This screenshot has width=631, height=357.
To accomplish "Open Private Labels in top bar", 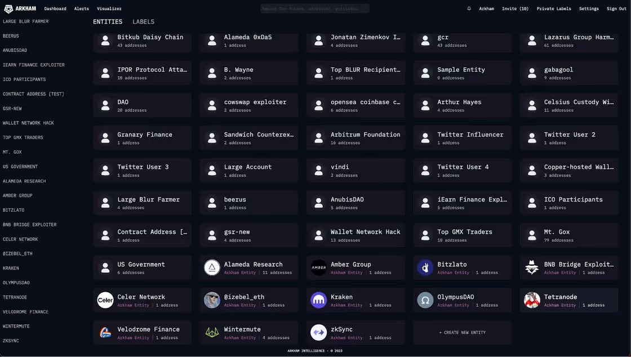I will (x=554, y=8).
